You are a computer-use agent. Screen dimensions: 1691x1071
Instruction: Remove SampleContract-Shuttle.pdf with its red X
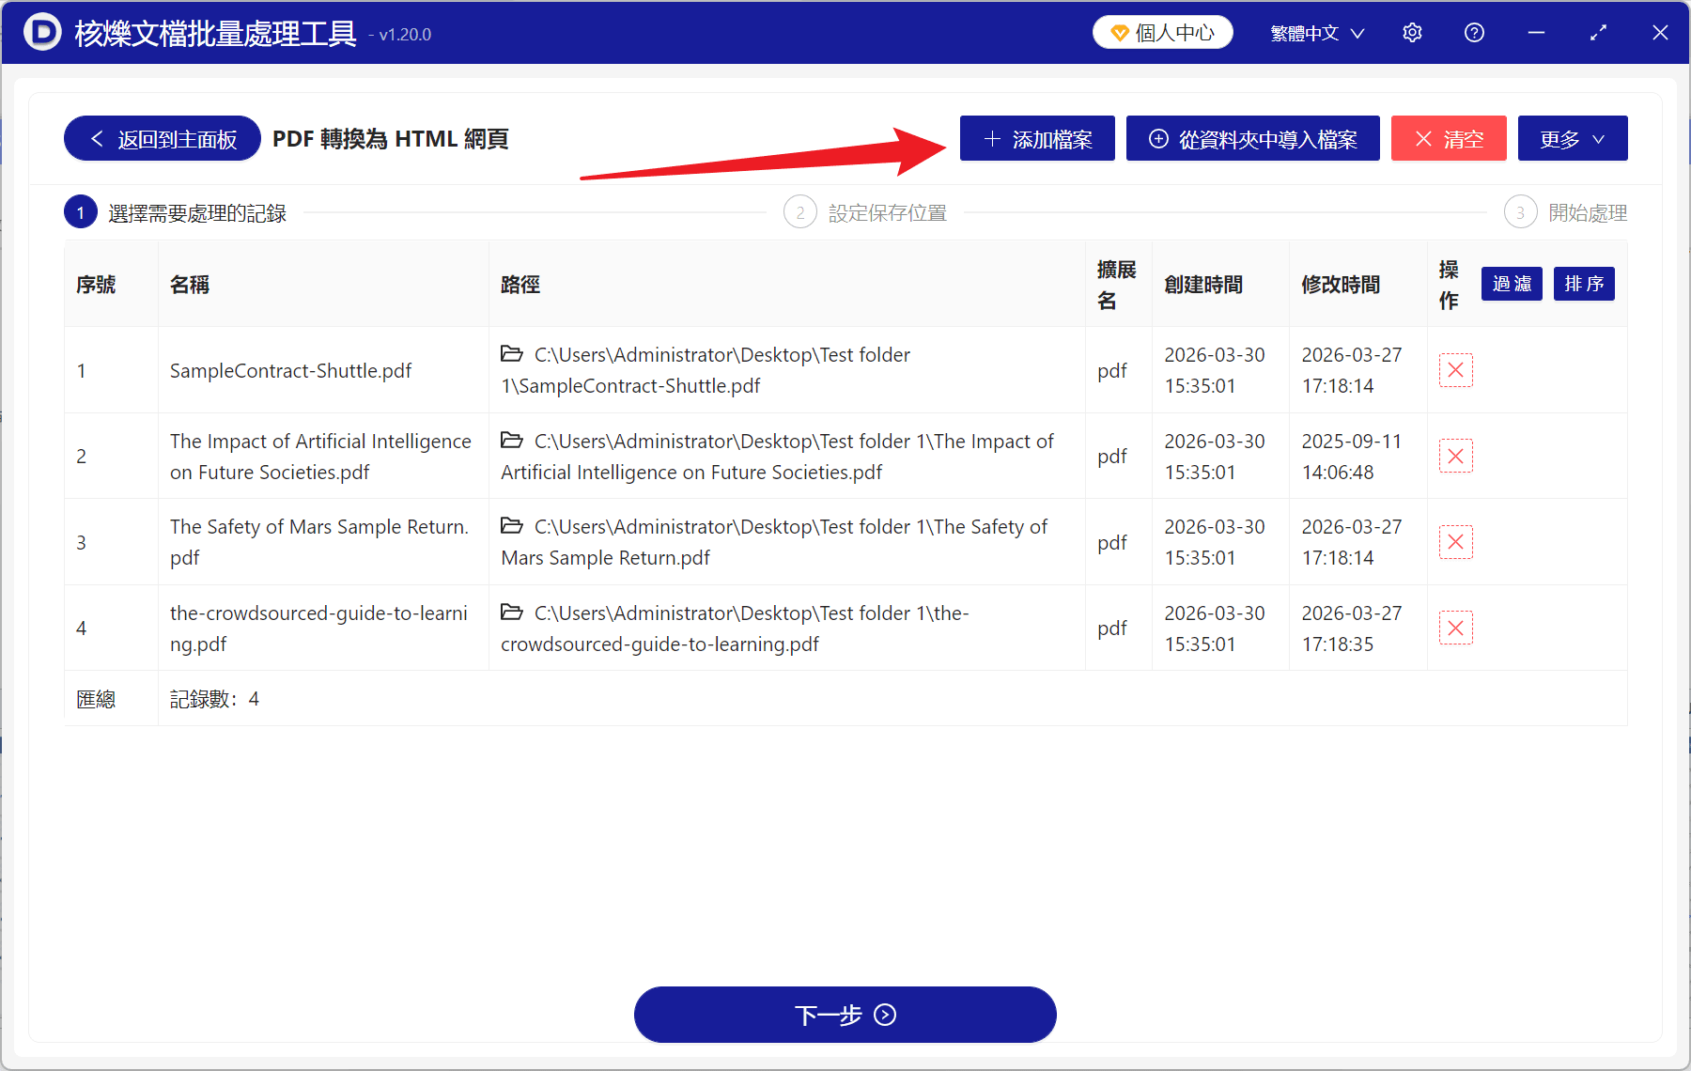1455,370
